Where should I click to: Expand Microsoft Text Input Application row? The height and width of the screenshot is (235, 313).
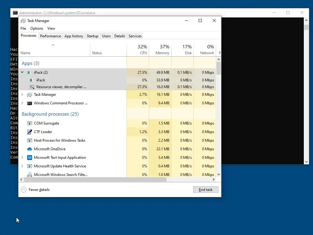point(22,158)
